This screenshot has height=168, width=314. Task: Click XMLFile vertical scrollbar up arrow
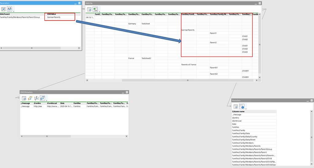pyautogui.click(x=259, y=14)
